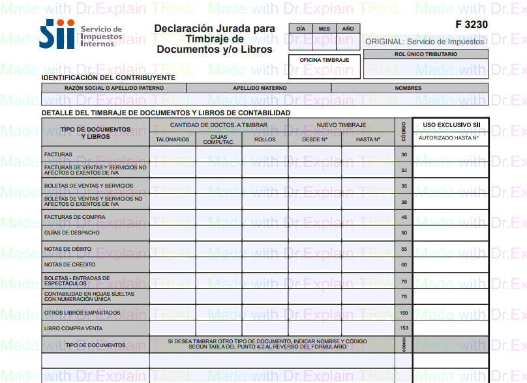Click Desde N° cell for Notas de Débito
The width and height of the screenshot is (527, 383).
(314, 249)
